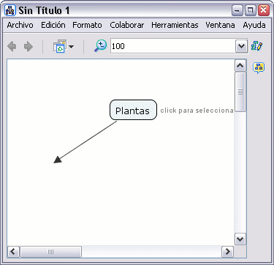Click the CmapTools icon in the title bar
Viewport: 274px width, 265px height.
click(10, 10)
